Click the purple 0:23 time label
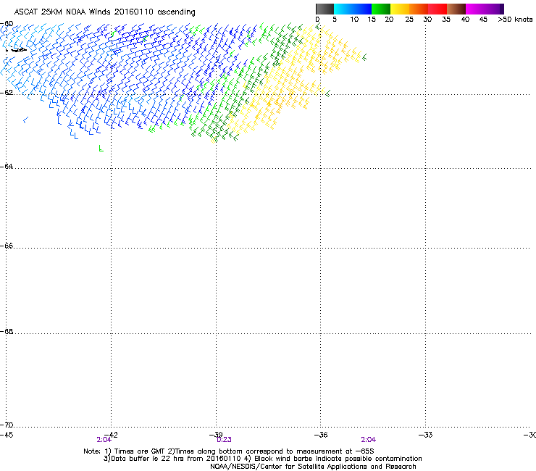The image size is (536, 471). tap(225, 440)
